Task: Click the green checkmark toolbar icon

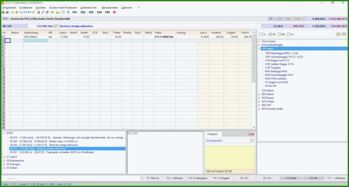Action: (33, 12)
